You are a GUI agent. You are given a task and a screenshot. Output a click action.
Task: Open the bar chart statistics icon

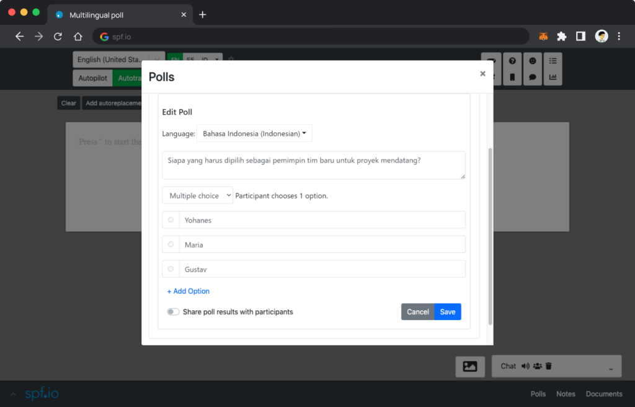553,78
